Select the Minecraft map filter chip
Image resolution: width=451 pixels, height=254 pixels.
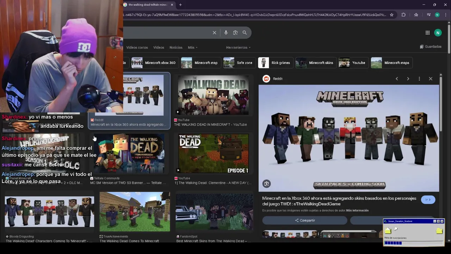click(200, 63)
